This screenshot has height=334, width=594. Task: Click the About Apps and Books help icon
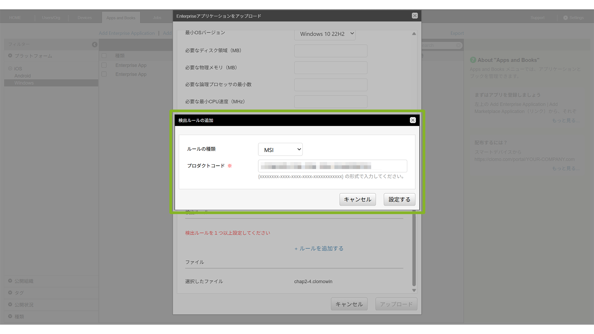point(473,60)
